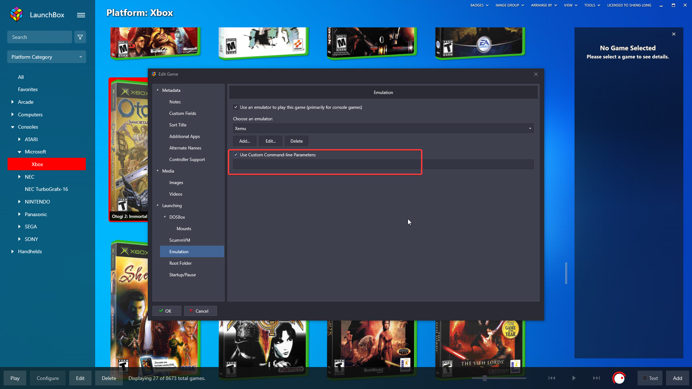Select Root Folder in Edit Game tree
The image size is (692, 389).
pos(180,263)
